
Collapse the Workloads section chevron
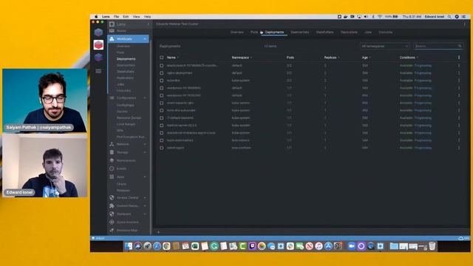pyautogui.click(x=145, y=39)
